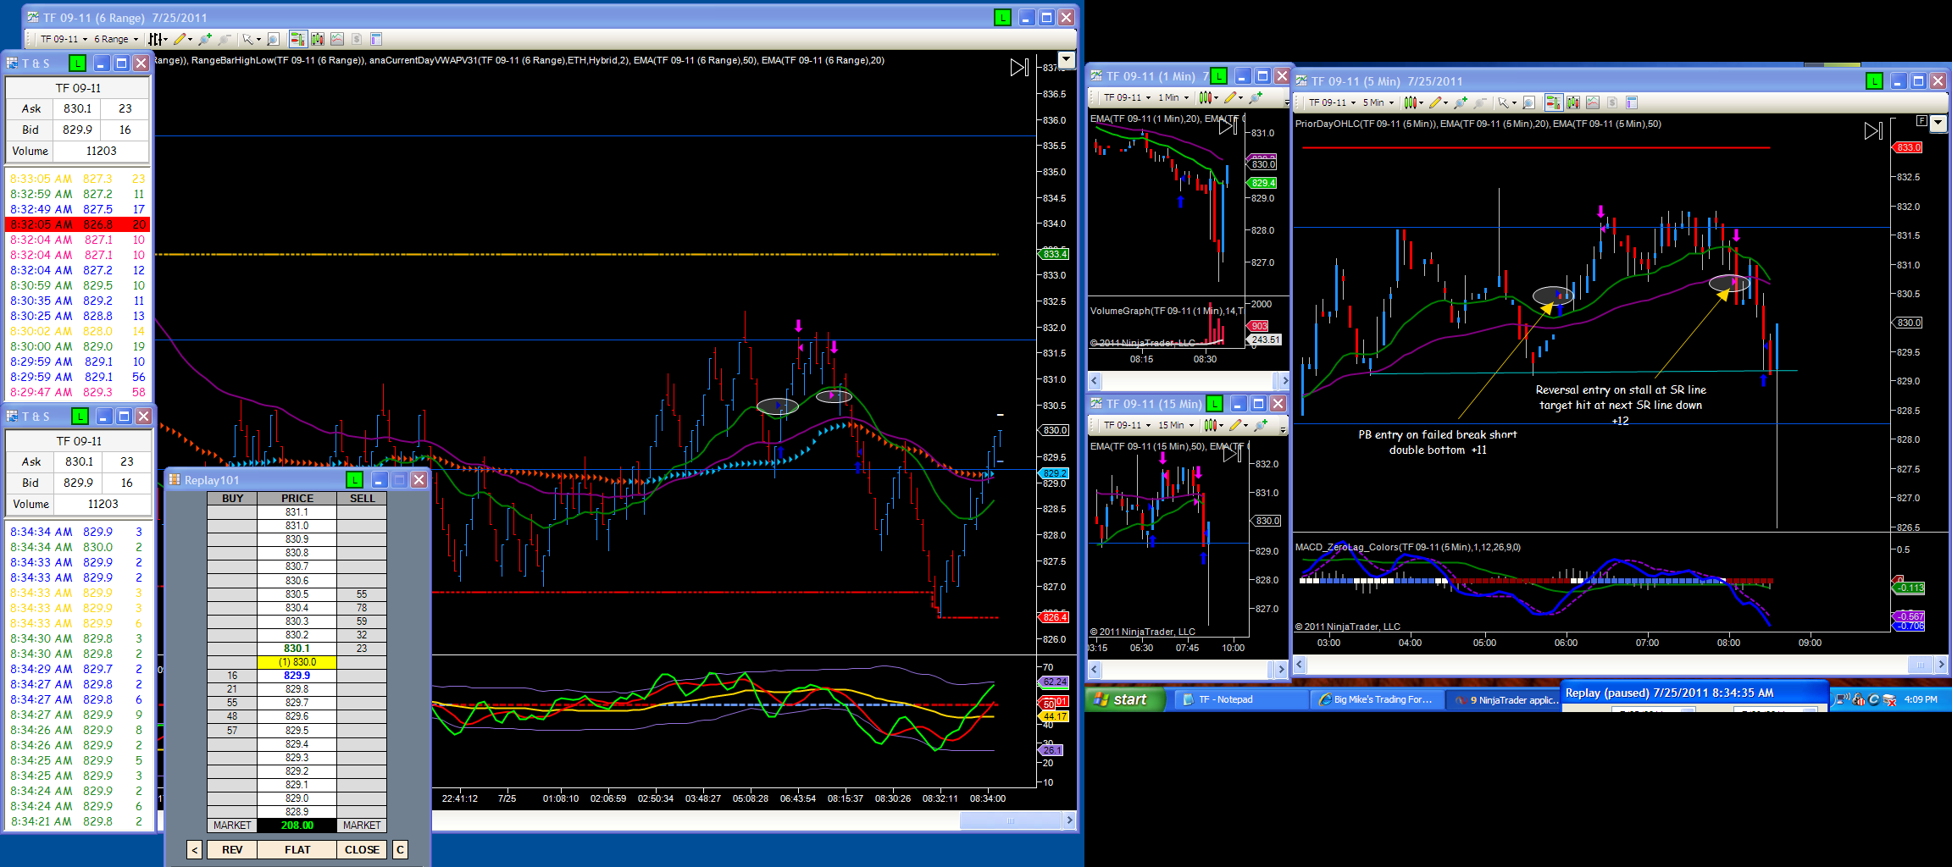Click green L link button on 15 Min chart

1214,404
